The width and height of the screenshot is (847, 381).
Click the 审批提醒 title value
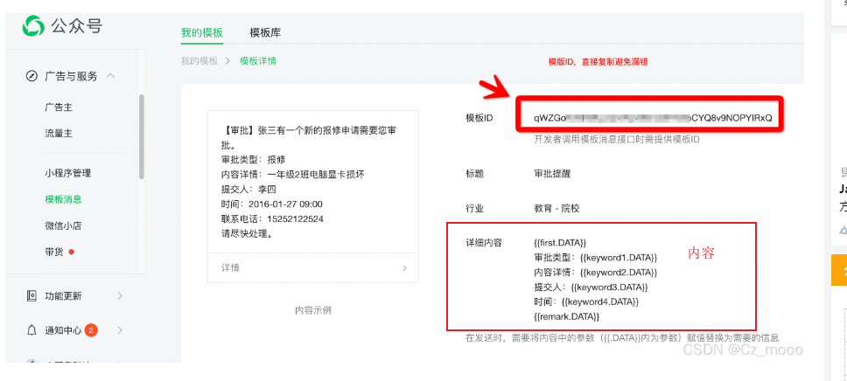click(552, 174)
